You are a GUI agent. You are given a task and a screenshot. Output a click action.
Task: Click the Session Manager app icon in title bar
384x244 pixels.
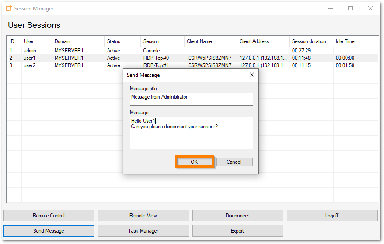click(x=9, y=8)
